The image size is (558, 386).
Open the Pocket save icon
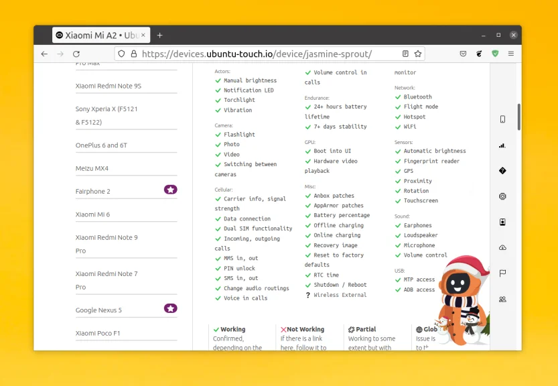463,54
